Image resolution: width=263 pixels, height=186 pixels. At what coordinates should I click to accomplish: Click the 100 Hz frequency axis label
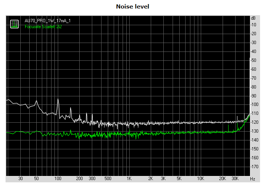tap(58, 179)
